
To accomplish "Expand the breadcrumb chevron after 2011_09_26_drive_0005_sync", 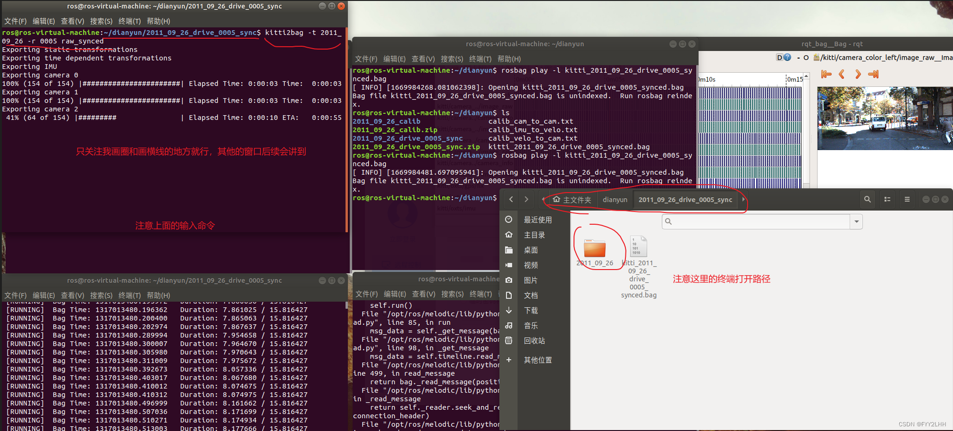I will (x=743, y=199).
